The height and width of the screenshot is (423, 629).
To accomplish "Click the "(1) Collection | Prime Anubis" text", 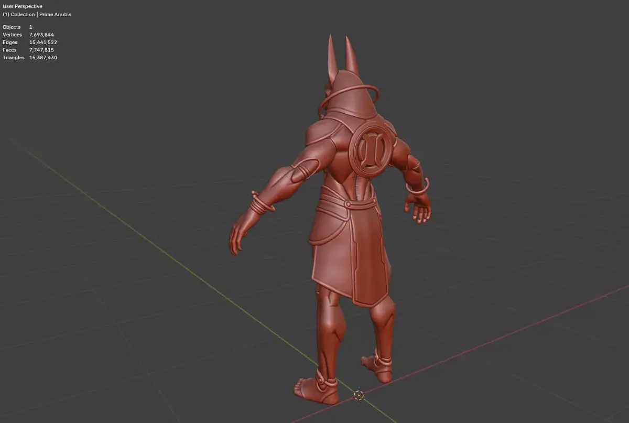I will (x=37, y=15).
